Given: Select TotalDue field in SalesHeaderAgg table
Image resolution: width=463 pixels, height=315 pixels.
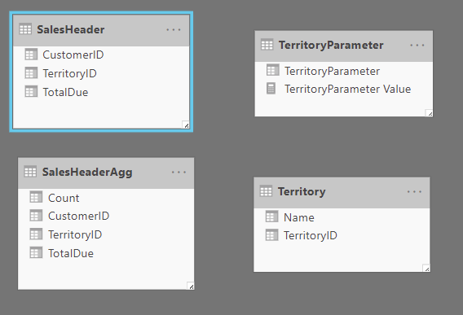Looking at the screenshot, I should click(106, 253).
